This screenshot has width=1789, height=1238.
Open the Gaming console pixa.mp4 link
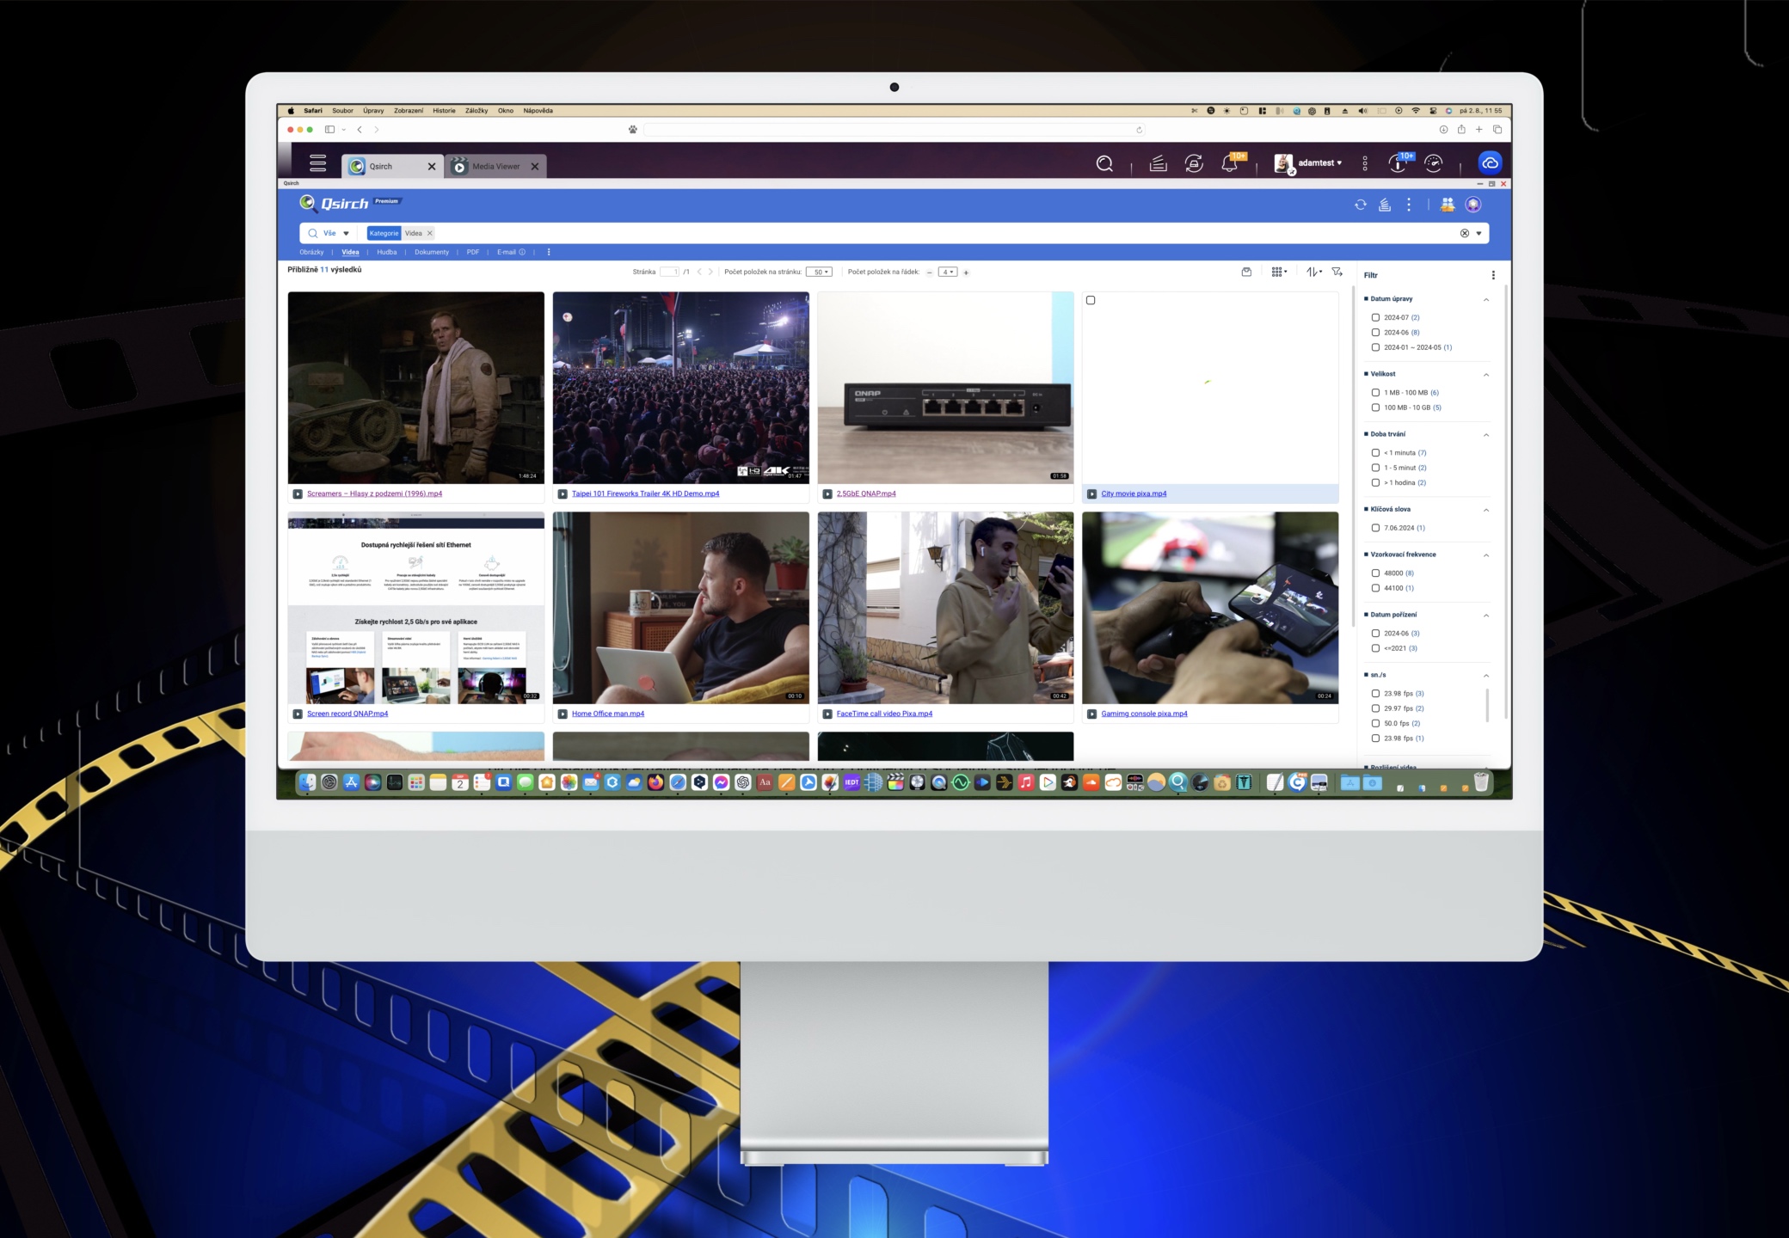1143,714
